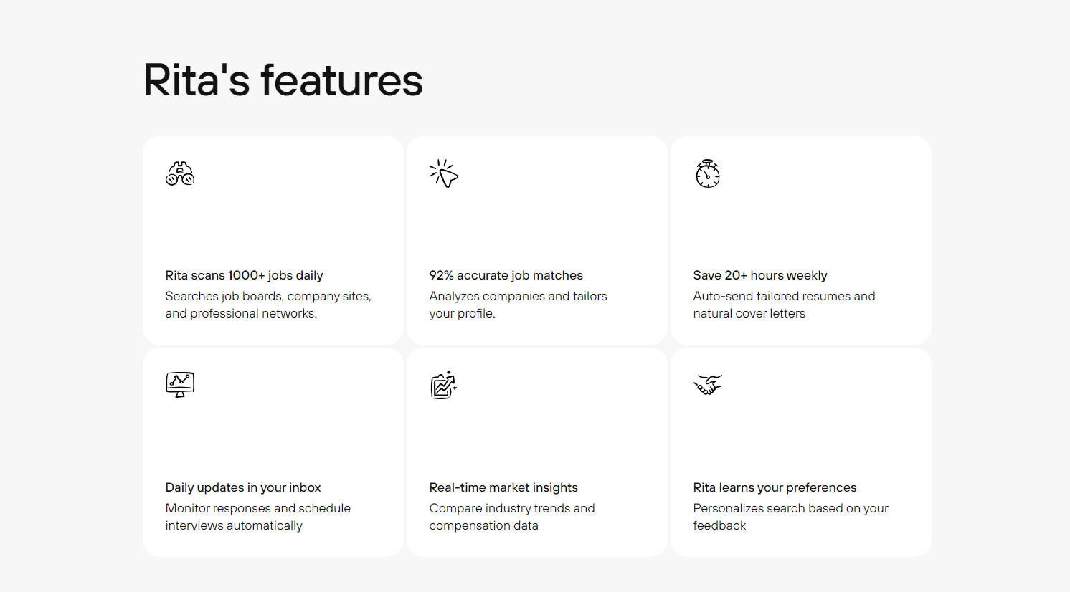Screen dimensions: 1070x592
Task: Click the '92% accurate job matches' heading
Action: [506, 275]
